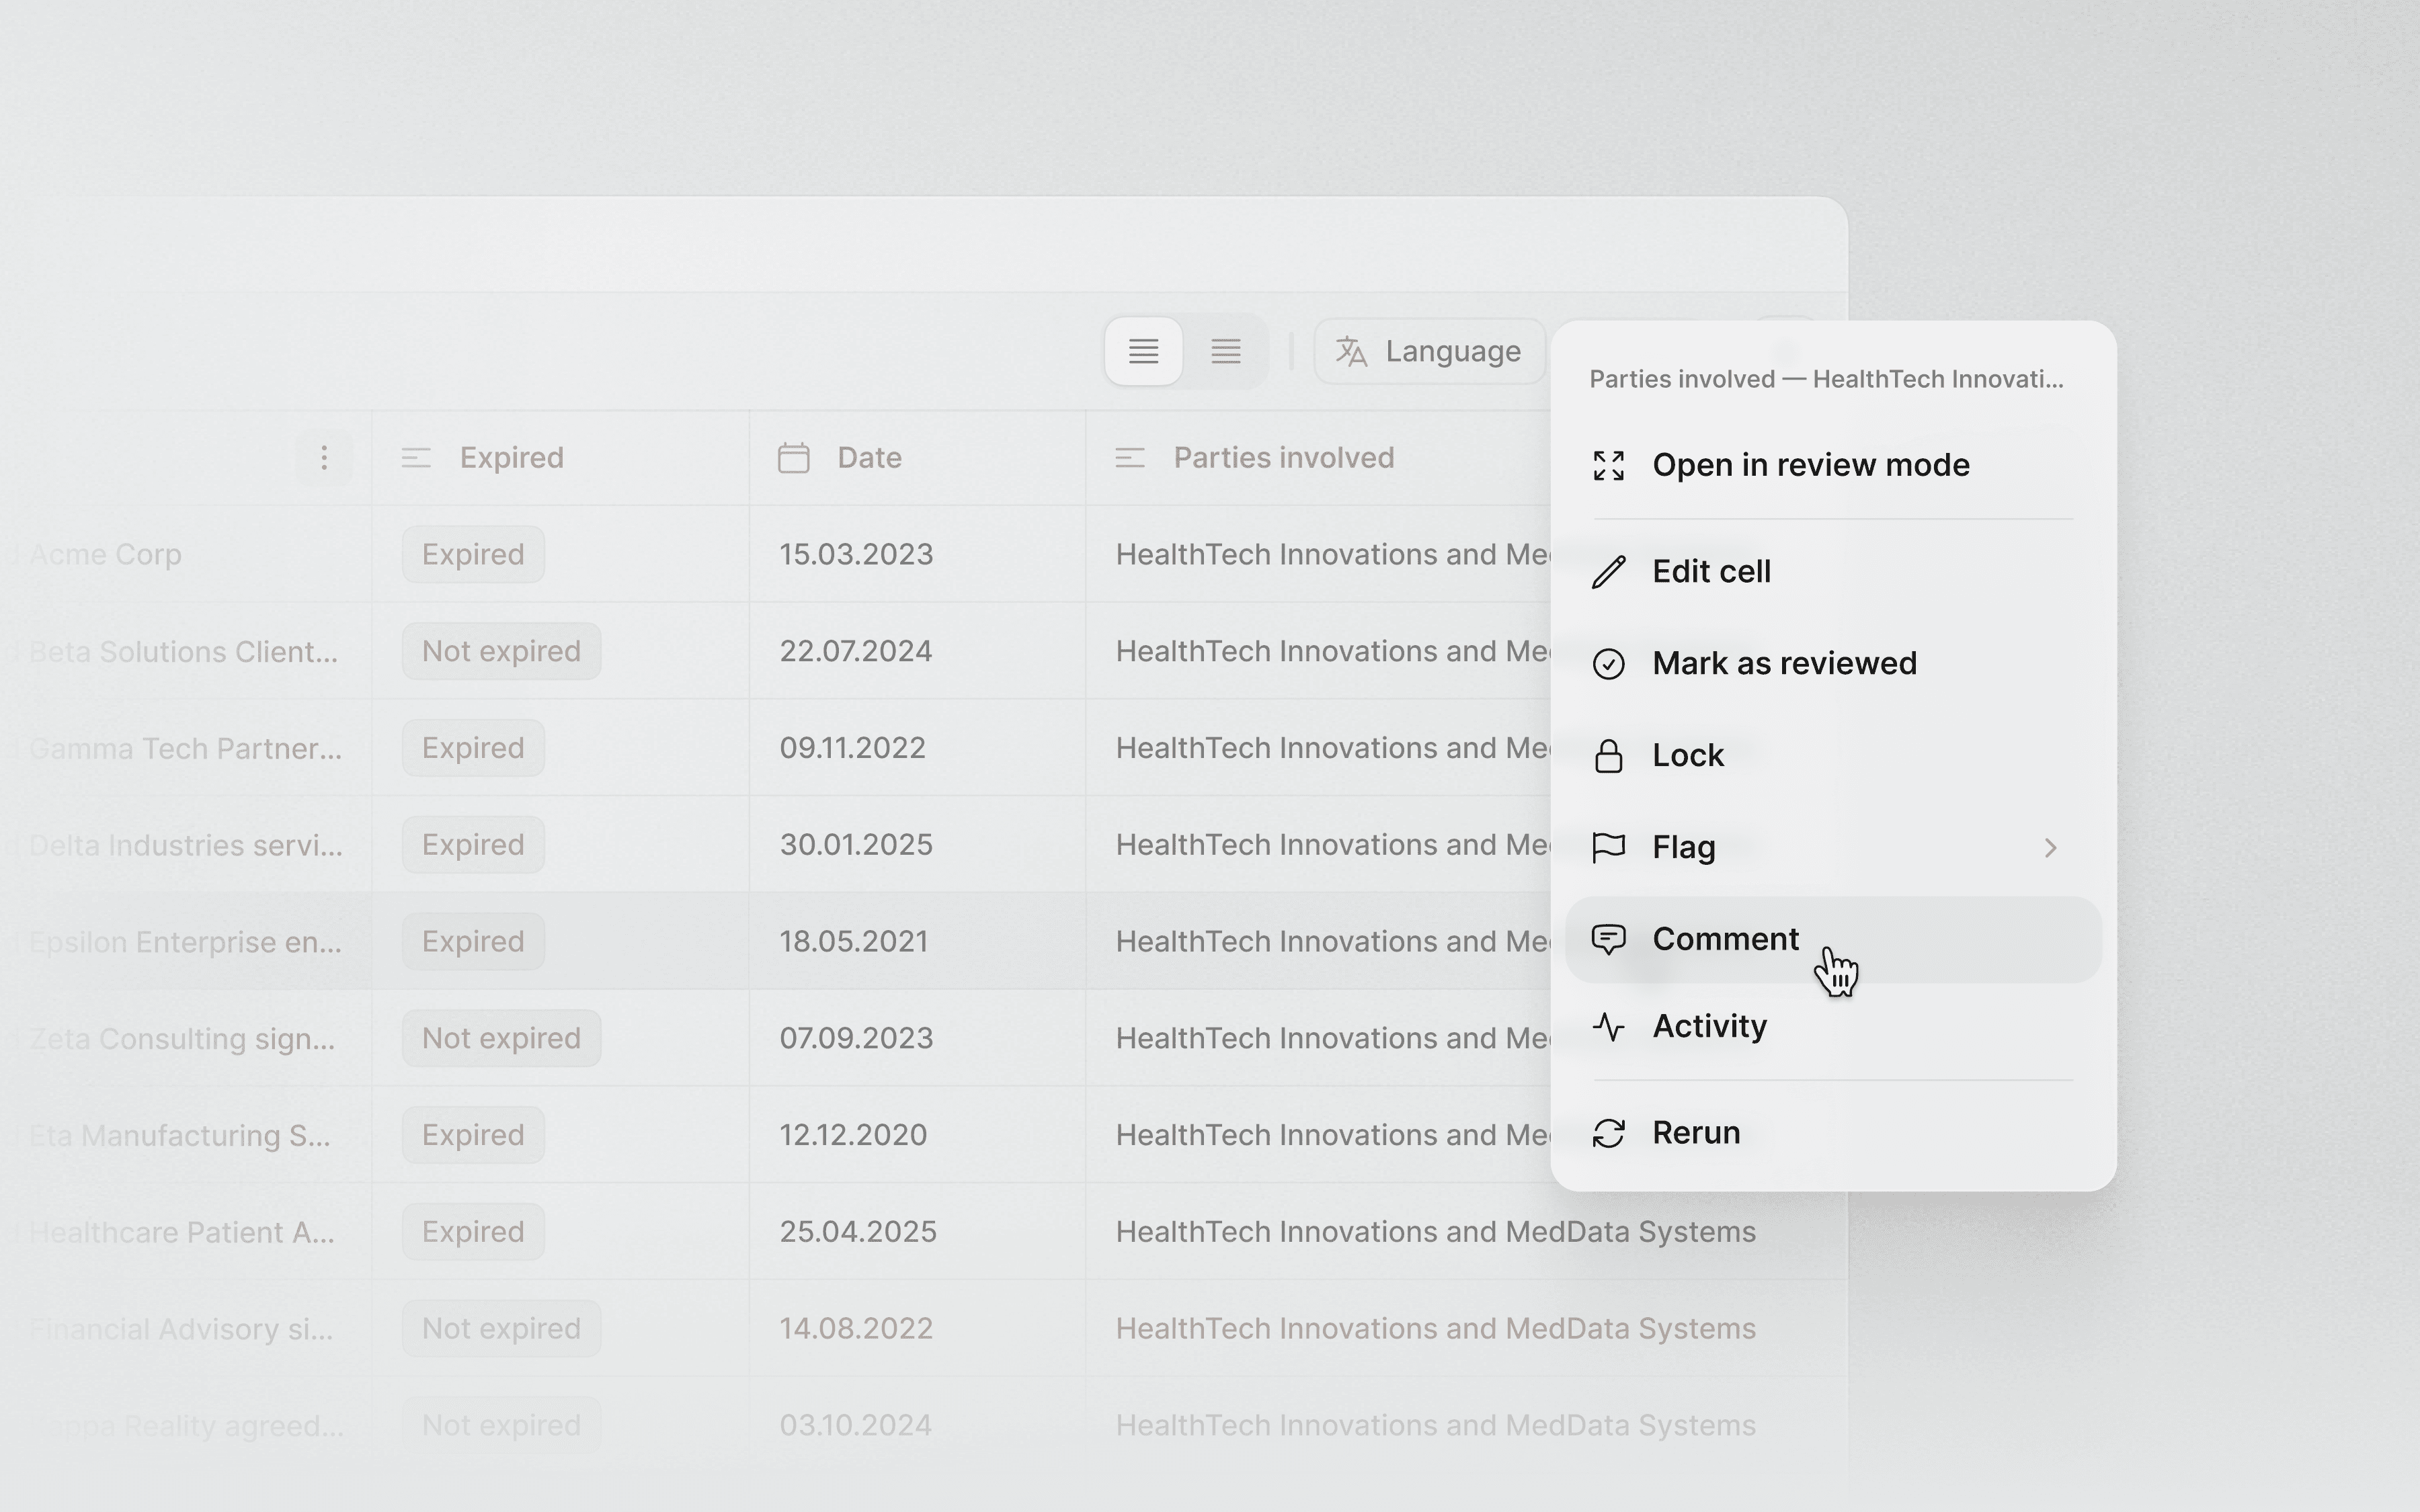Switch to comfortable row density view

1143,352
